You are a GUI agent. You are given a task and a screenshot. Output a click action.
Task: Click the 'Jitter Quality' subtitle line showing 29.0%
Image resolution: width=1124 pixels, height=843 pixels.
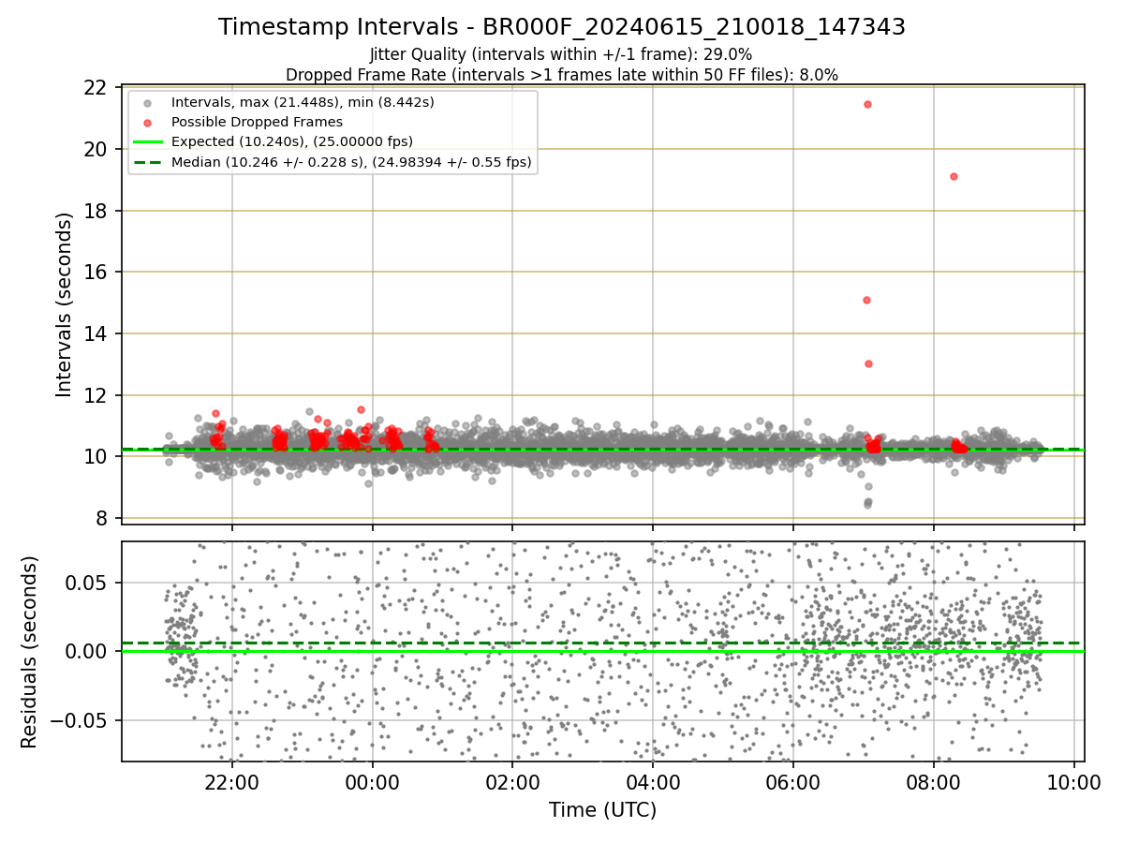(561, 54)
